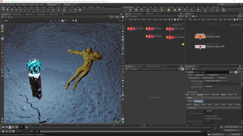
Task: Open the Windows menu
Action: click(x=24, y=5)
